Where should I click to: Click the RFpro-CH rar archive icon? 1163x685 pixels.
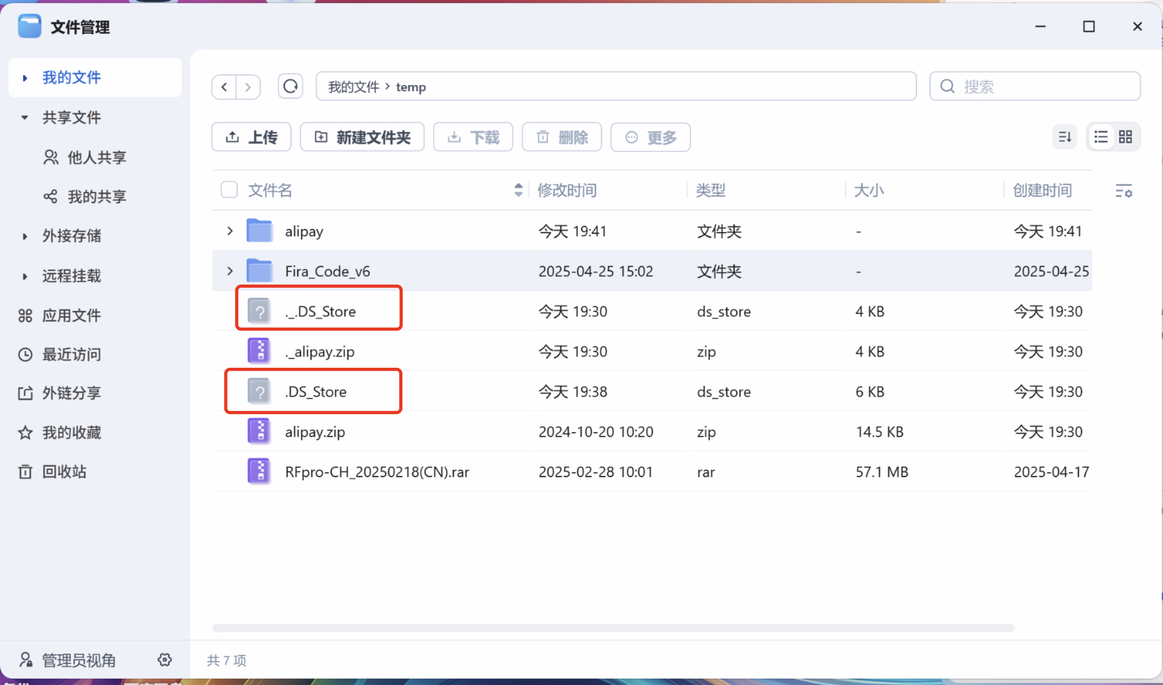[259, 471]
